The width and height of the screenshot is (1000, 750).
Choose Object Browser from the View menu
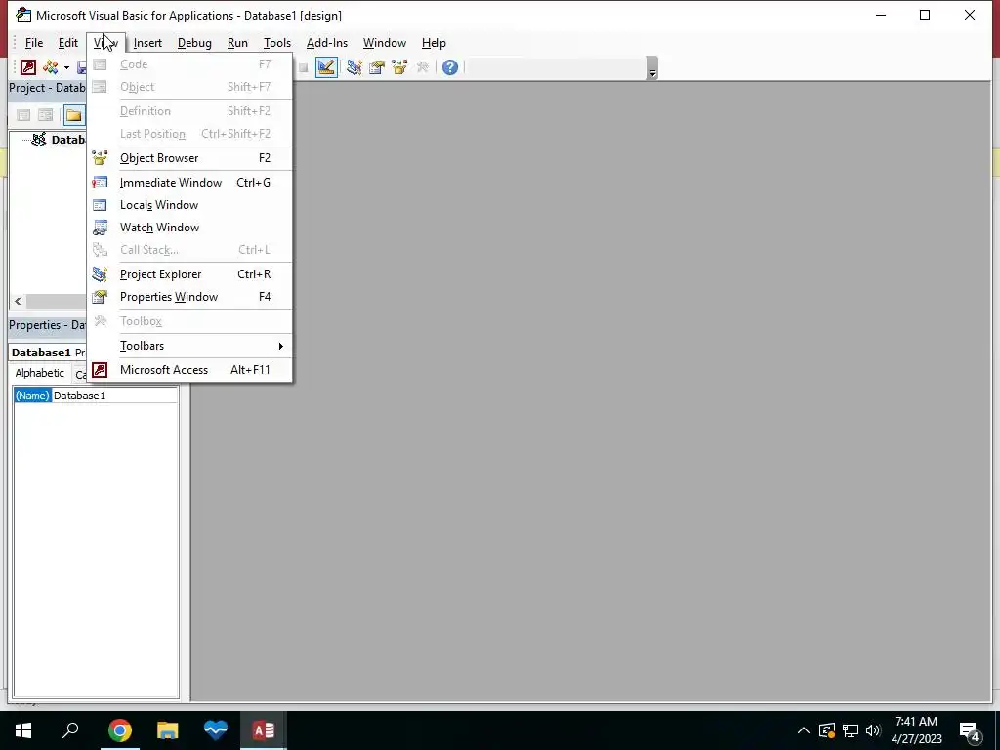click(189, 158)
